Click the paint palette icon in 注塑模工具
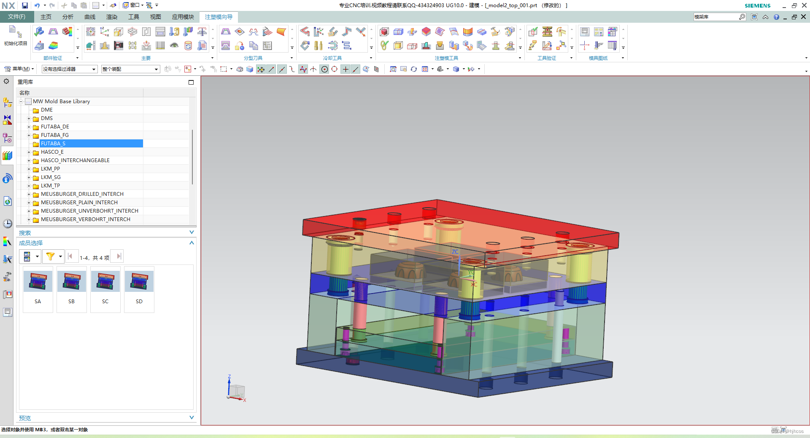 click(x=510, y=32)
